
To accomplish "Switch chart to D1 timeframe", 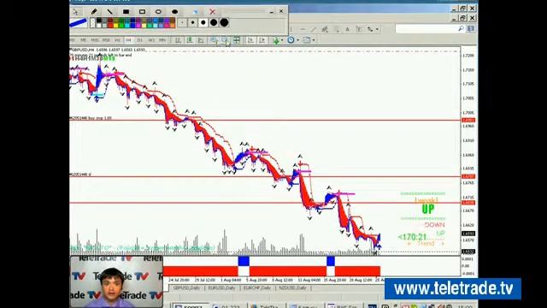I will [x=140, y=40].
